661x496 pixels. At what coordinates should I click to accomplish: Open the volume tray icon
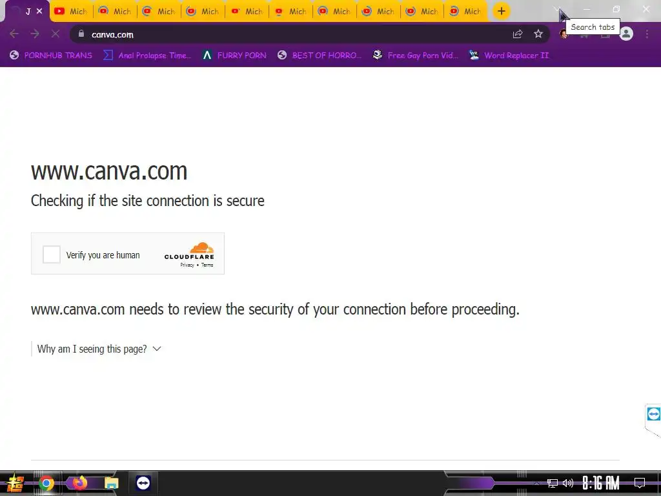click(568, 483)
